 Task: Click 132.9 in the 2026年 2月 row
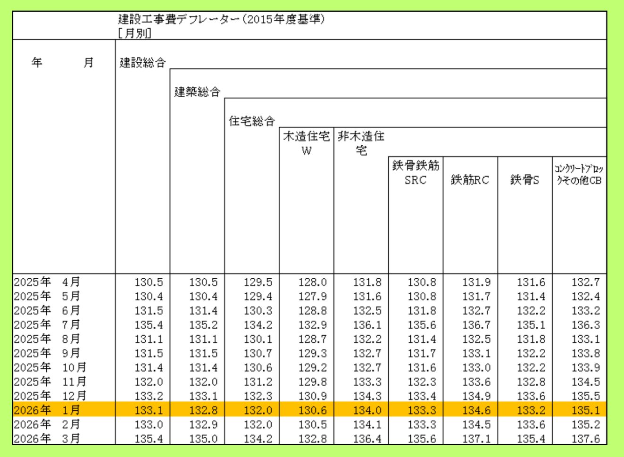click(203, 424)
